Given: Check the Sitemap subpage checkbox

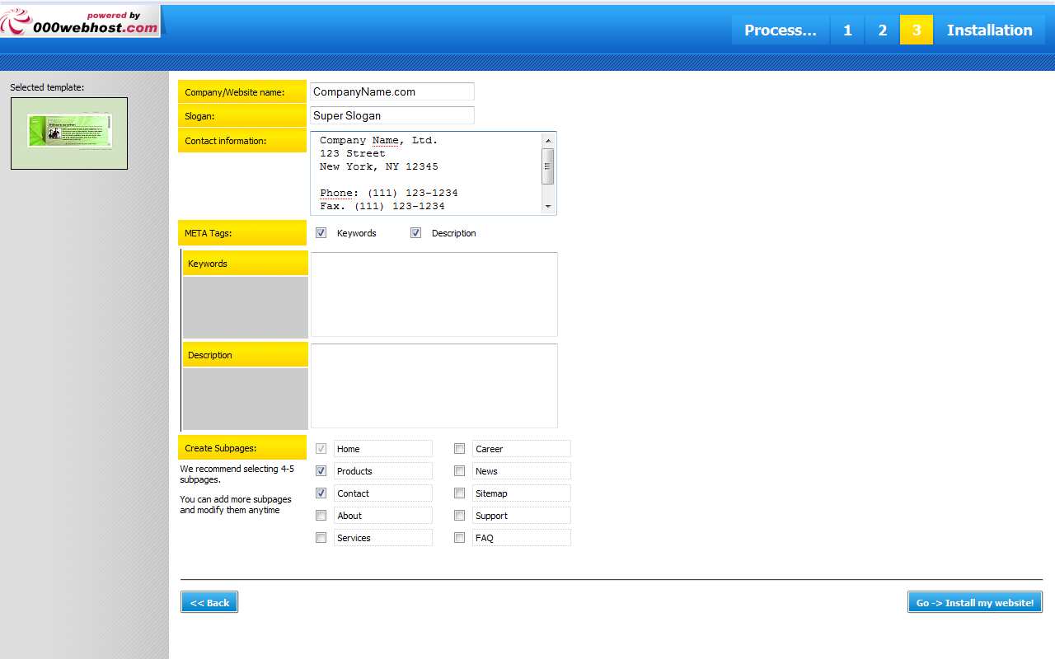Looking at the screenshot, I should 460,493.
